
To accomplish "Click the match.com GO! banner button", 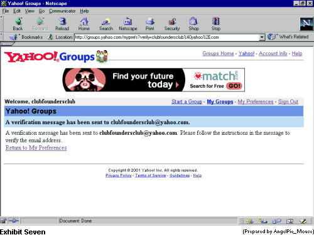I will [x=234, y=86].
